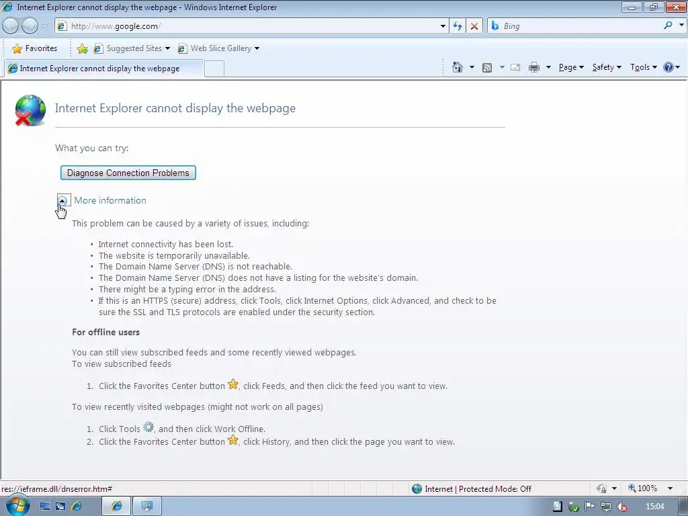Viewport: 688px width, 516px height.
Task: Open the Print dropdown arrow
Action: [x=548, y=67]
